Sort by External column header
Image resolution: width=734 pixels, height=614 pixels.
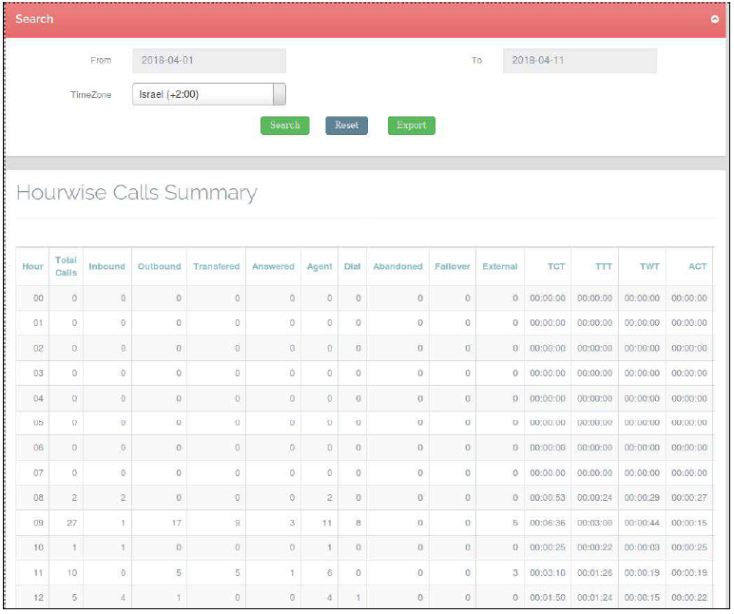(499, 266)
